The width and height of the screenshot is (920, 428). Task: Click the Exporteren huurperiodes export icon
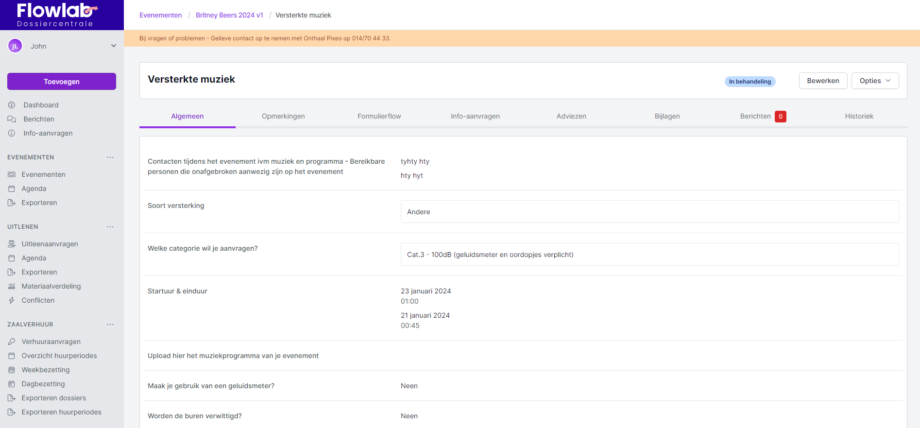12,412
